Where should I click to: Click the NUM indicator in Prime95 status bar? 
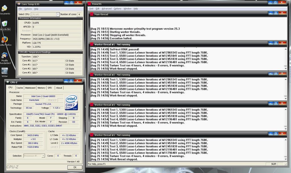(x=274, y=164)
